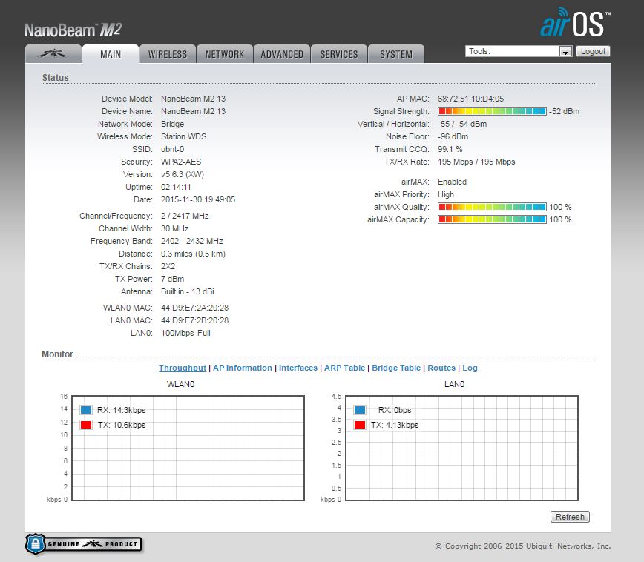Click the LAN0 throughput graph
The image size is (644, 562).
(x=461, y=448)
